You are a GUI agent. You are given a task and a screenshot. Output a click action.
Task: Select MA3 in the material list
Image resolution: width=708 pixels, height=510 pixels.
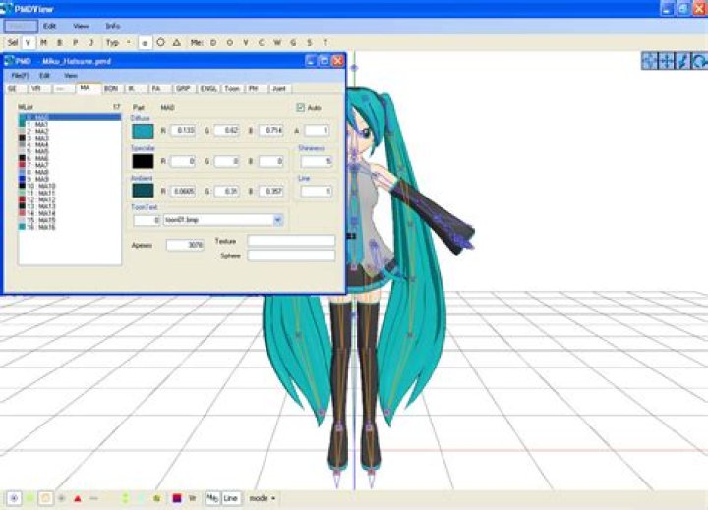(x=70, y=138)
